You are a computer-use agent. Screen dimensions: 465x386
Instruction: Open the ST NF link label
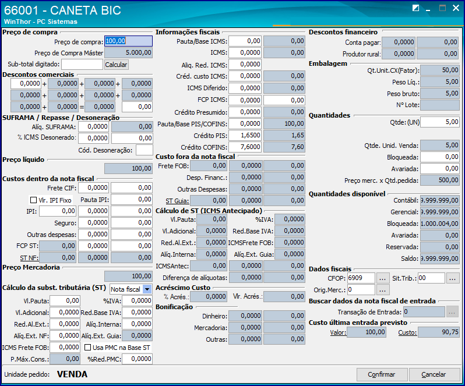(x=29, y=258)
